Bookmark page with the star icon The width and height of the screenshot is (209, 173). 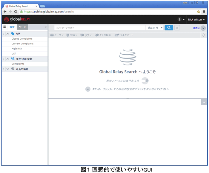[x=199, y=12]
